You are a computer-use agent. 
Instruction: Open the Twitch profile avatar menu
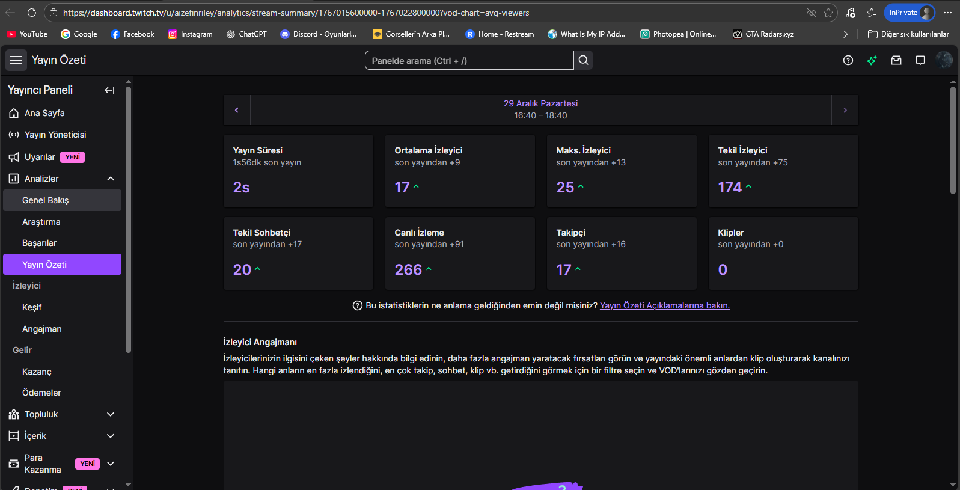(944, 60)
